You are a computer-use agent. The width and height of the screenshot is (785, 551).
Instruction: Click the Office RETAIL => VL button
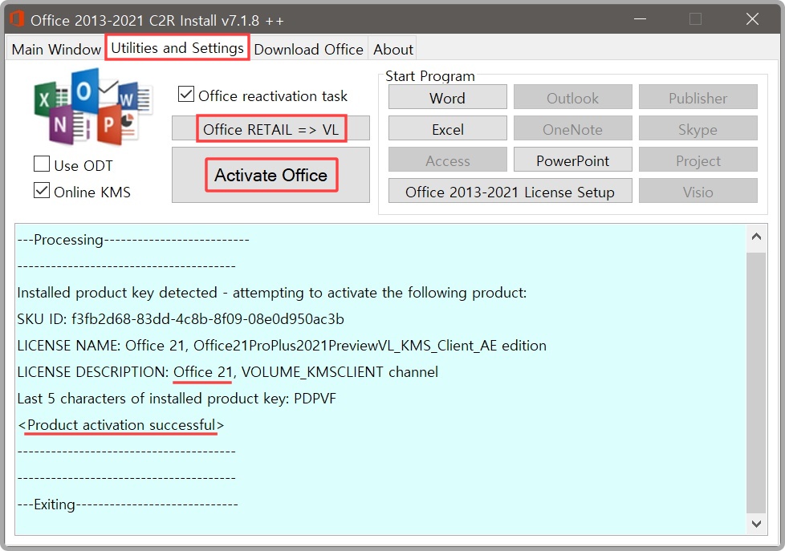tap(270, 128)
